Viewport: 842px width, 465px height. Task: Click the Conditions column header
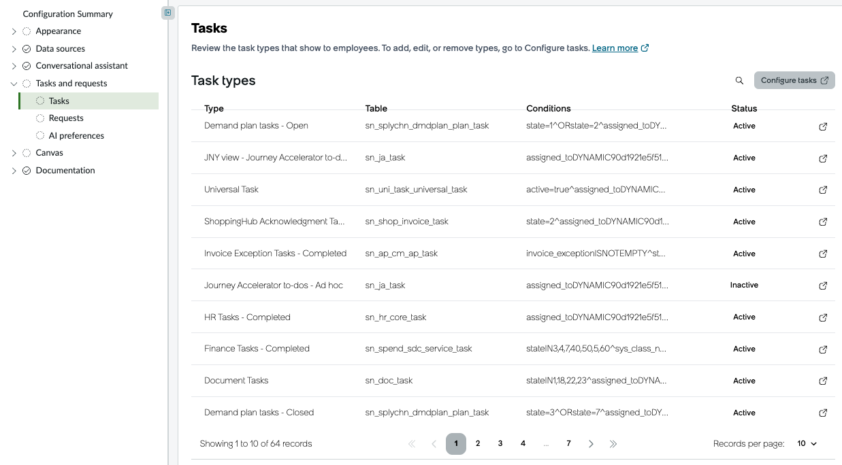pos(549,109)
